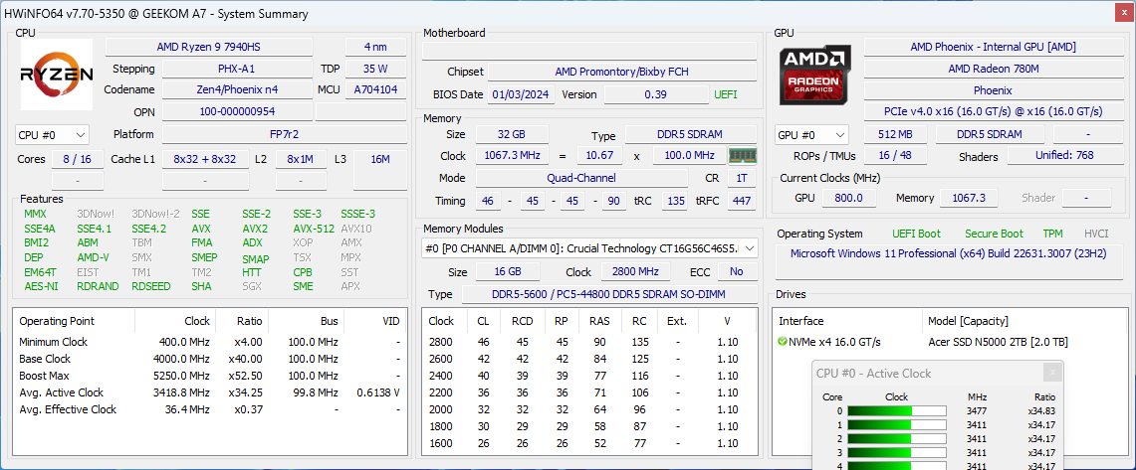The width and height of the screenshot is (1136, 470).
Task: Click the Windows 11 Professional OS field
Action: click(x=949, y=261)
